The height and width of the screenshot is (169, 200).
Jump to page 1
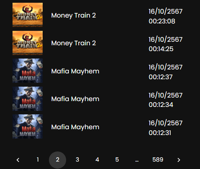pos(38,160)
